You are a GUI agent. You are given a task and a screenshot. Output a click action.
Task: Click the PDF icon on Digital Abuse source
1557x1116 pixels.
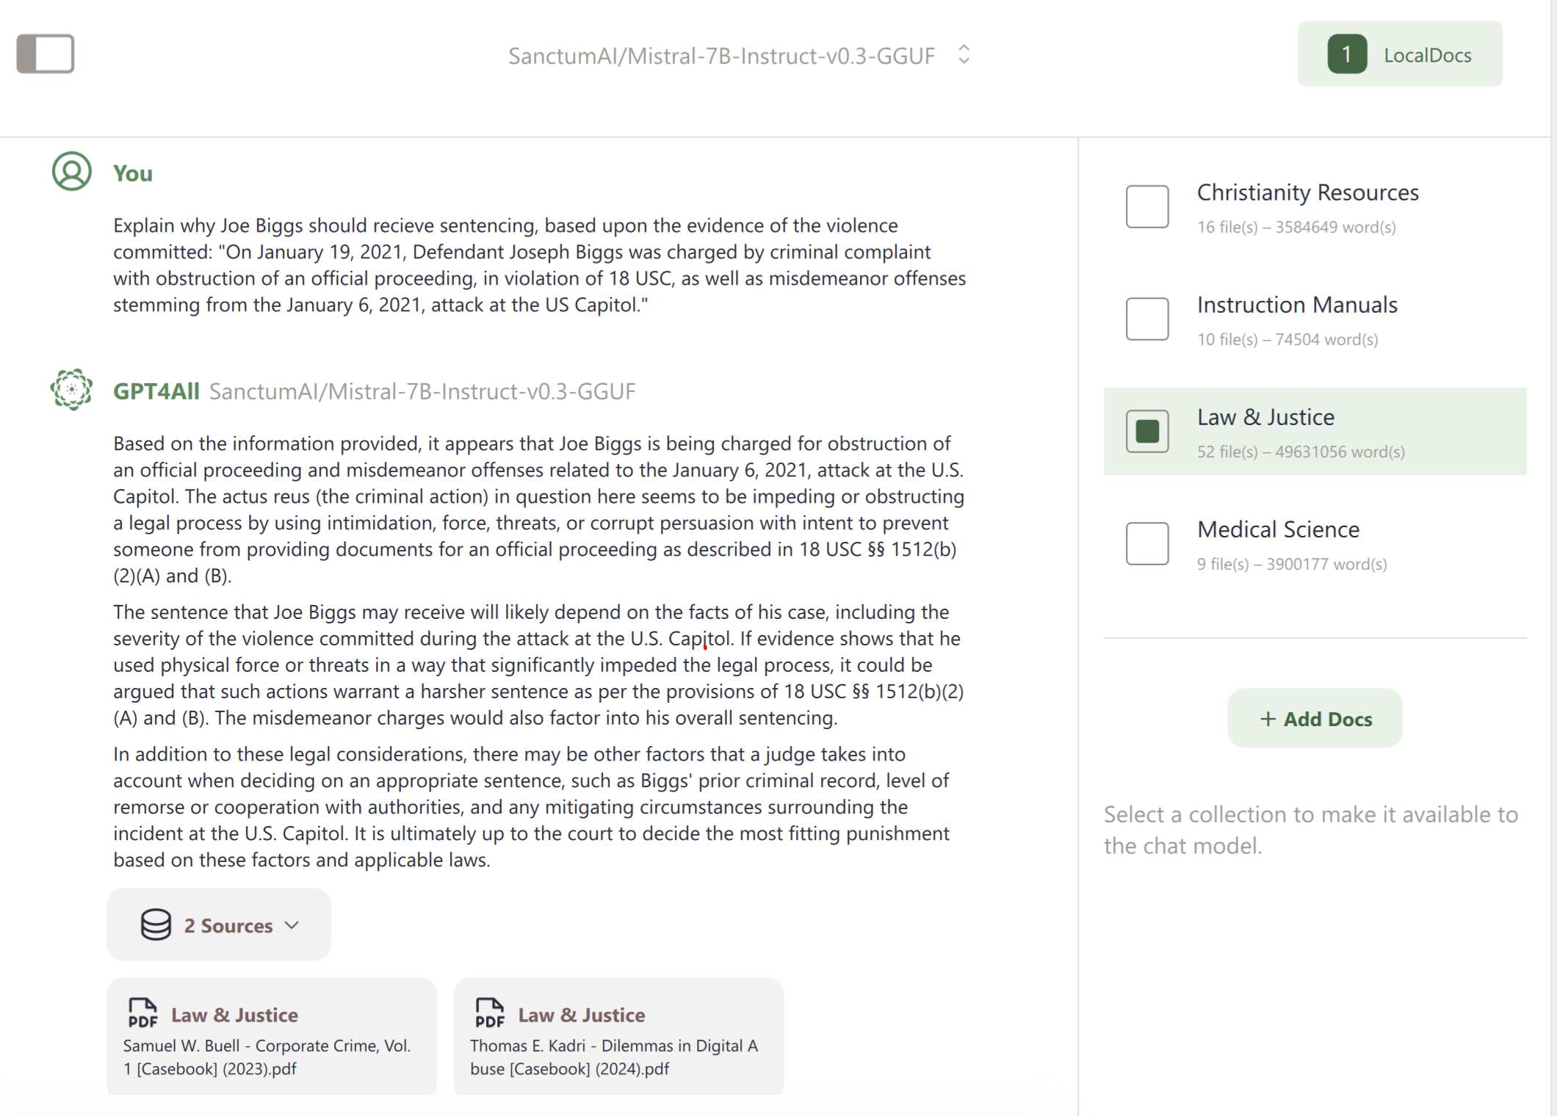click(490, 1013)
